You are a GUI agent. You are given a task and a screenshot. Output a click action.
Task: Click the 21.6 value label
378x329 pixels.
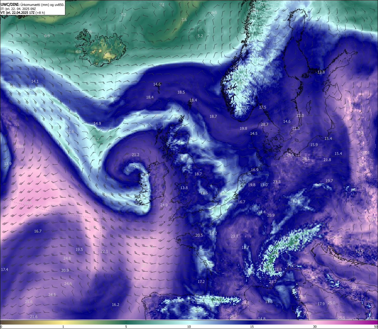[x=34, y=317]
